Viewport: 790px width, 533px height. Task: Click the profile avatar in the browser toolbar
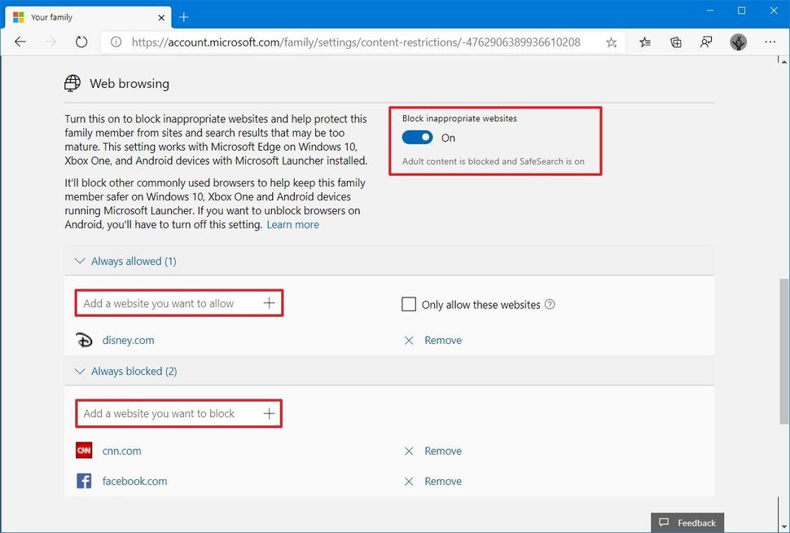coord(738,42)
